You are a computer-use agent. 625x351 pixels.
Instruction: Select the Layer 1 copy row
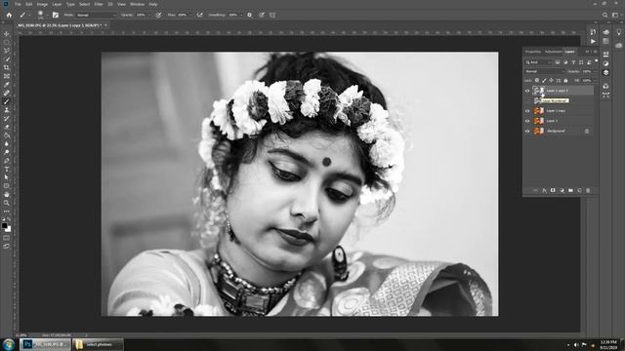(x=559, y=110)
